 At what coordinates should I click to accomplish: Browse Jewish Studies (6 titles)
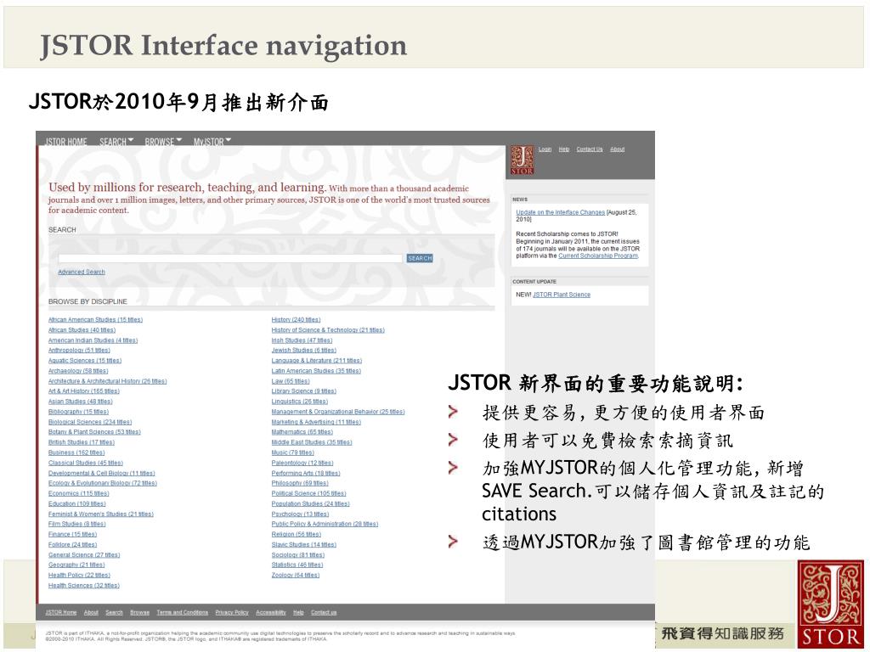(x=304, y=351)
